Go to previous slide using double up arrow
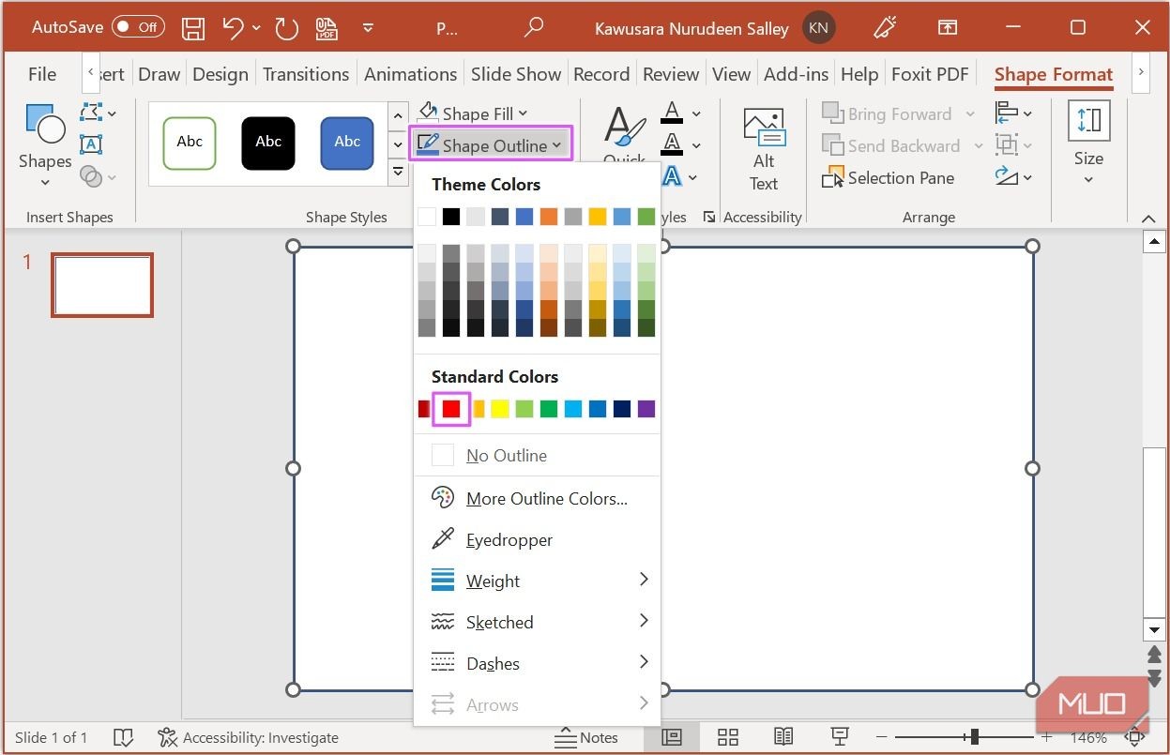Screen dimensions: 1170x755 pyautogui.click(x=1154, y=654)
